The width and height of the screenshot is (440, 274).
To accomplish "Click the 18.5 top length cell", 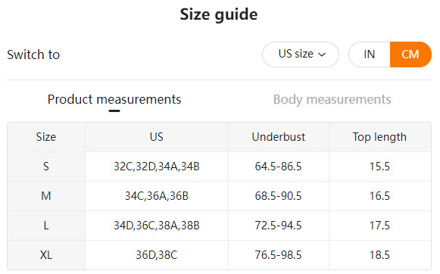I will (379, 255).
